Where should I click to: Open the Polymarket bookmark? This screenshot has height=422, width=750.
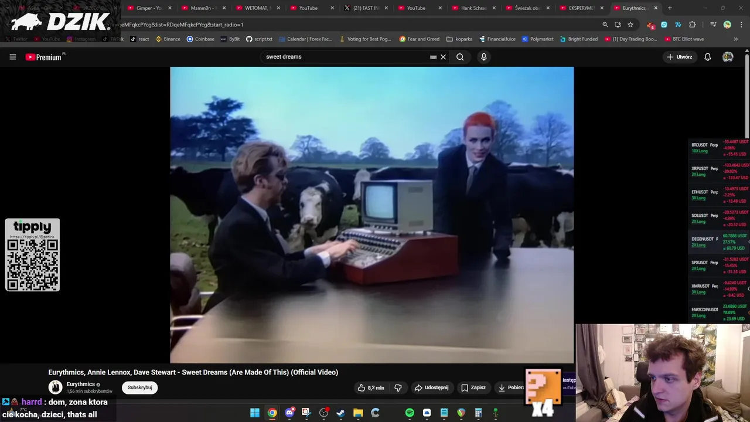537,39
